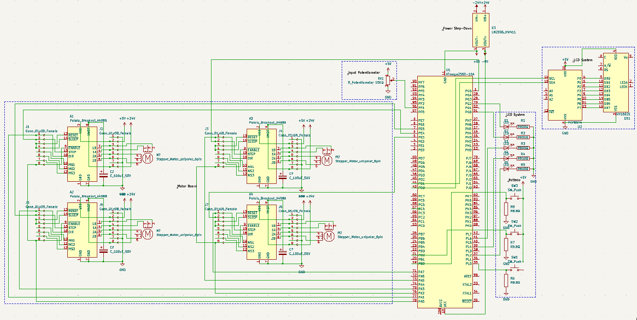Viewport: 637px width, 320px height.
Task: Click resistor R7 below SW2
Action: [x=506, y=245]
